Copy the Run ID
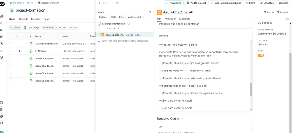 (x=269, y=12)
